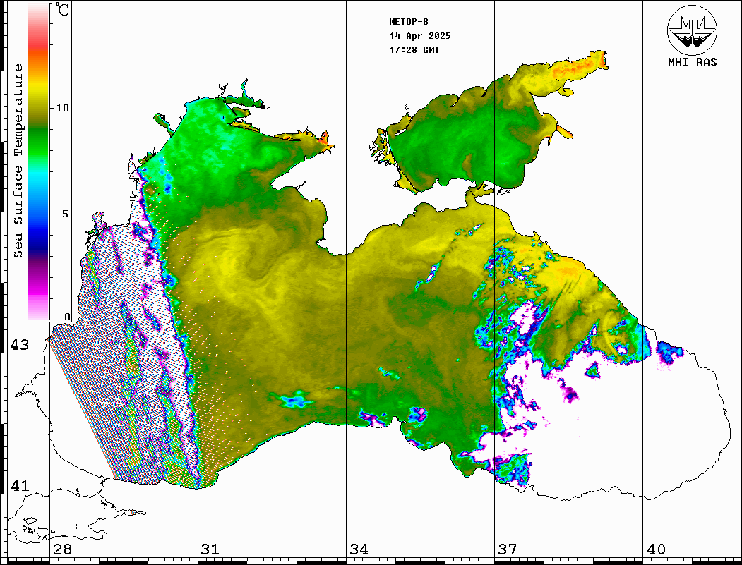
Task: Click the 'MHI RAS' label text
Action: [692, 62]
